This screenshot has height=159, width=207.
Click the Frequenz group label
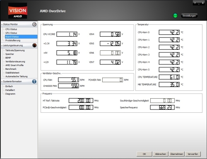[x=47, y=94]
